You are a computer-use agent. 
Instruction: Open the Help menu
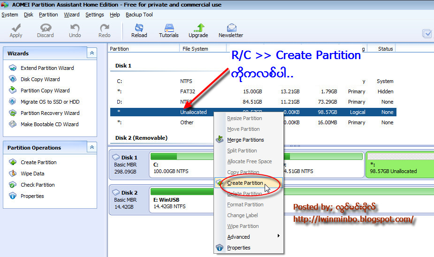(x=114, y=15)
